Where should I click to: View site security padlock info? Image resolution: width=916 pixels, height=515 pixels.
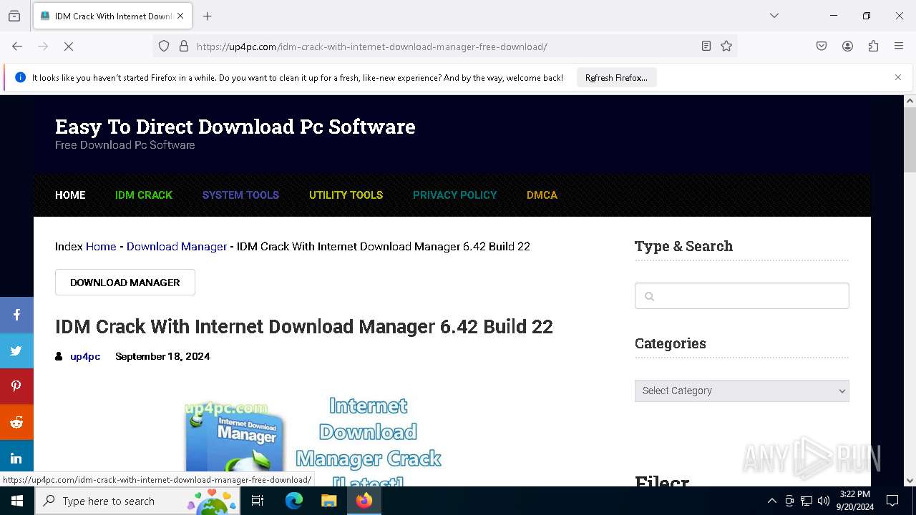pyautogui.click(x=184, y=46)
